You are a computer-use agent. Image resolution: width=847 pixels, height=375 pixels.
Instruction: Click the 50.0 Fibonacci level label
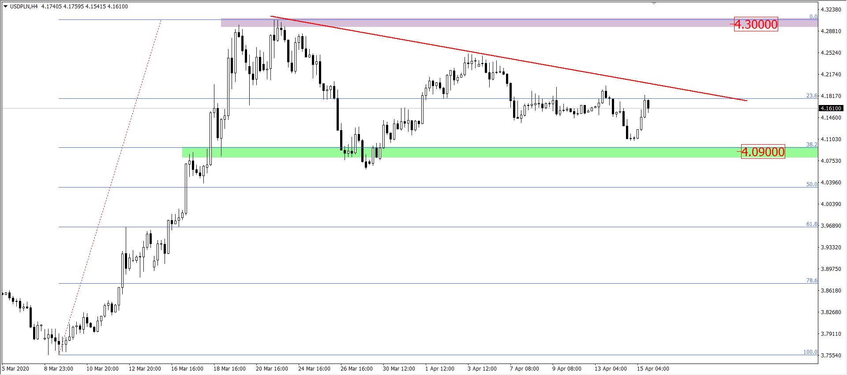pos(811,184)
